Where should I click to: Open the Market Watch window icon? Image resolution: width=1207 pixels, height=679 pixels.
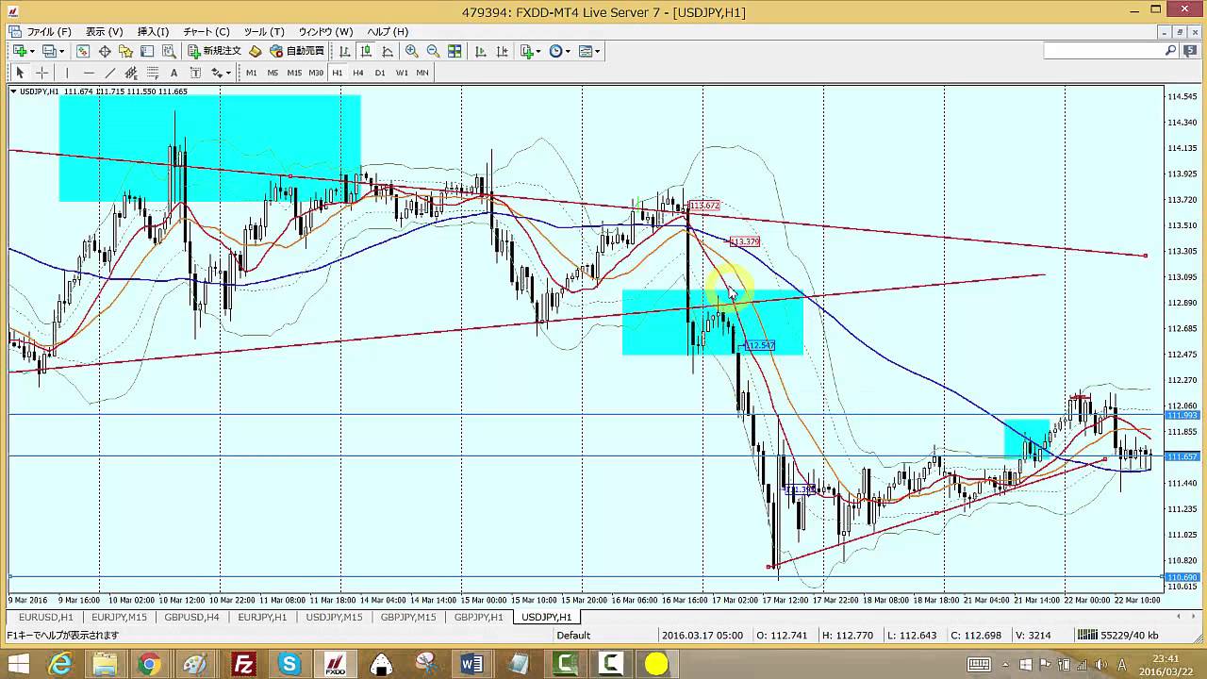pos(83,51)
